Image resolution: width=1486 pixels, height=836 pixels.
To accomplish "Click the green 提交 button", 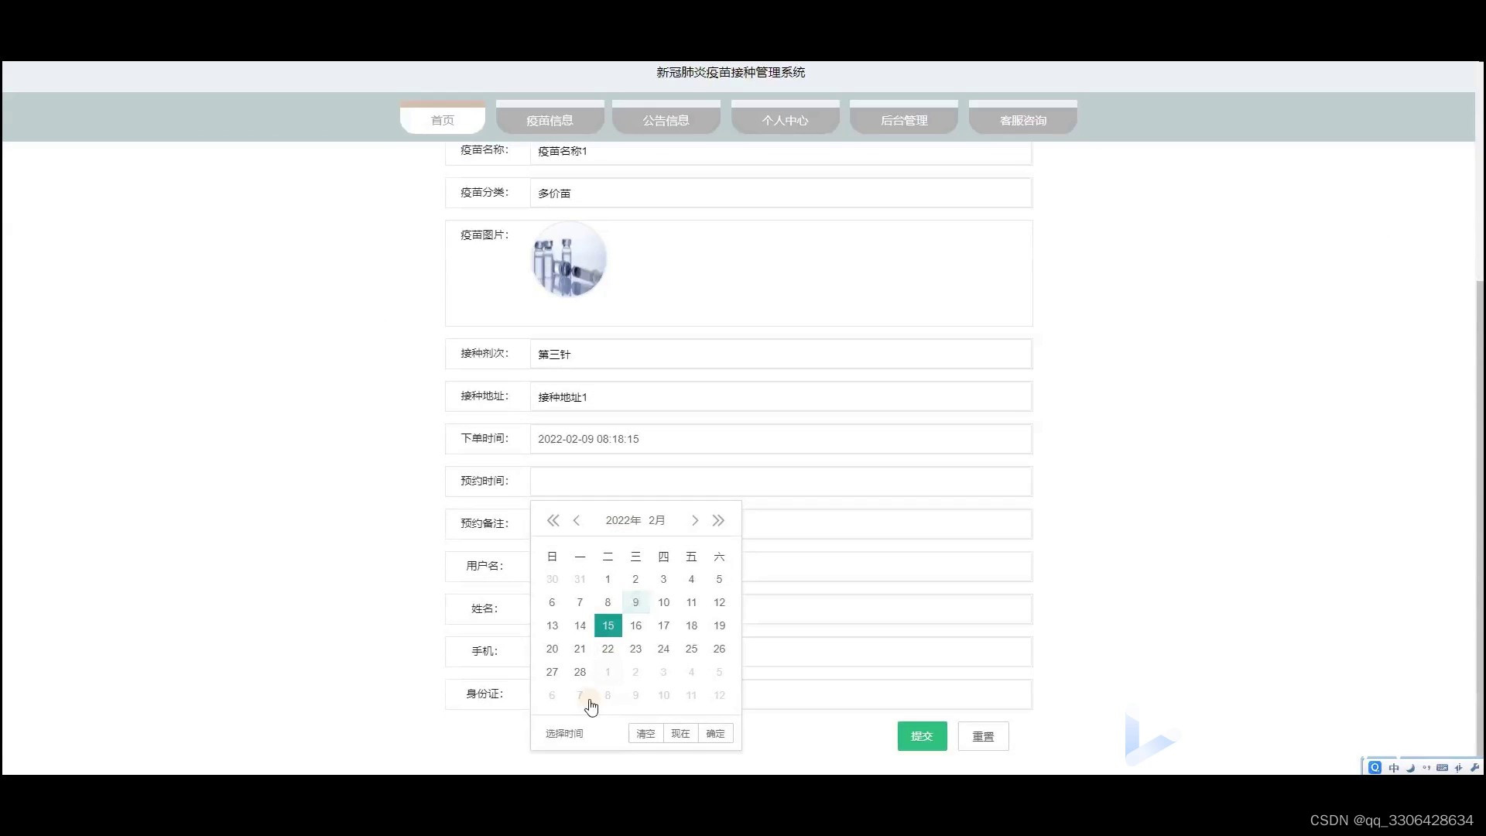I will pyautogui.click(x=922, y=736).
